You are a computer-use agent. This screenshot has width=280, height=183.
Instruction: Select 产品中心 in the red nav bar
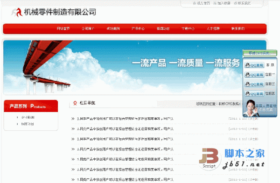pyautogui.click(x=138, y=28)
